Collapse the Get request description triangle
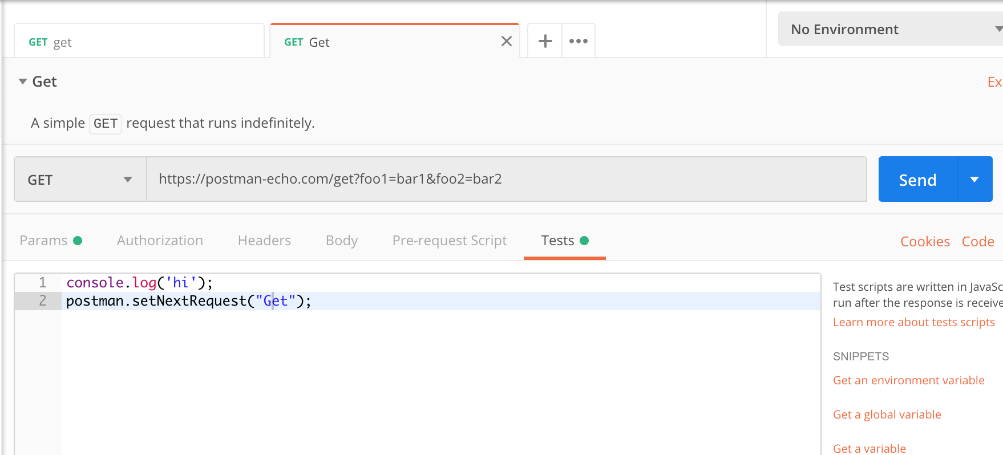The width and height of the screenshot is (1003, 455). tap(23, 82)
